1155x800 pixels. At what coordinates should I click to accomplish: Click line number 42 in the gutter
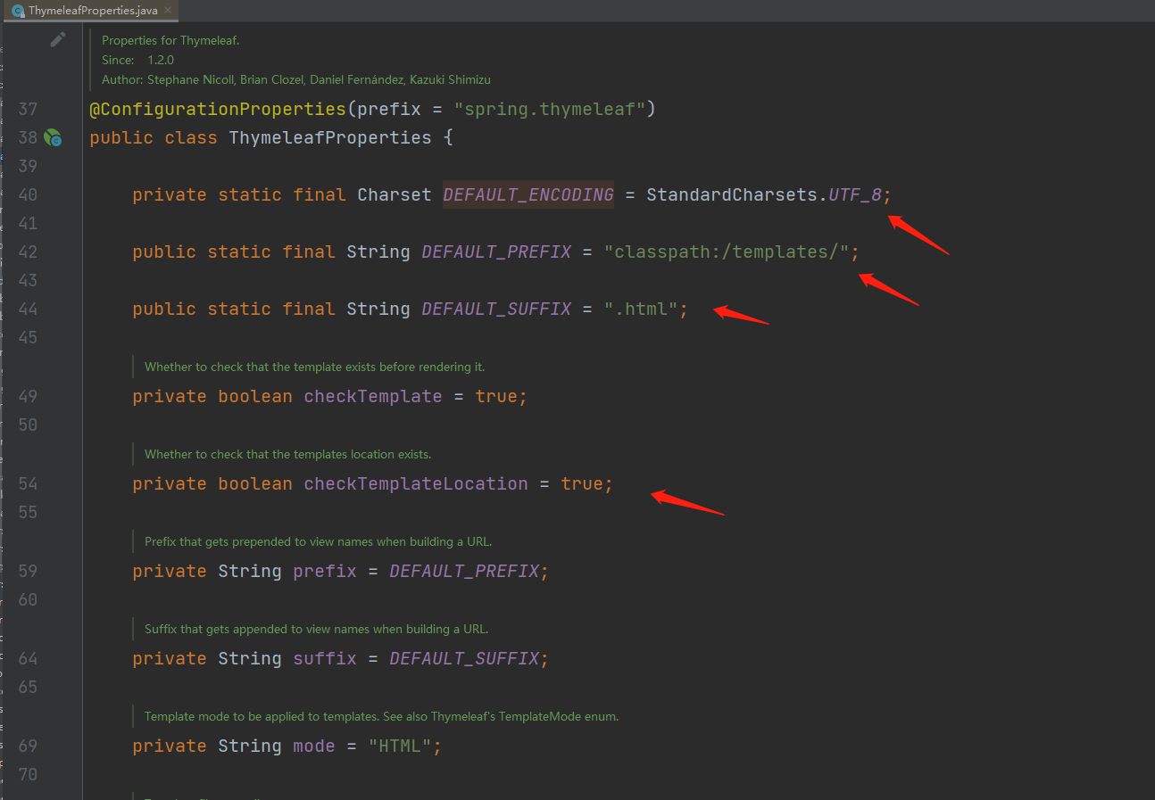pyautogui.click(x=28, y=252)
